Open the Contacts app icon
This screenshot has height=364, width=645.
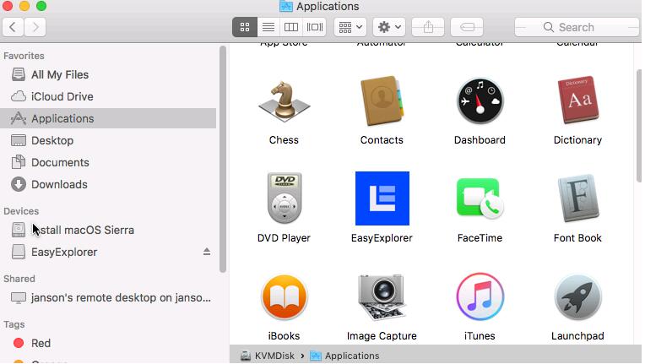[x=382, y=101]
